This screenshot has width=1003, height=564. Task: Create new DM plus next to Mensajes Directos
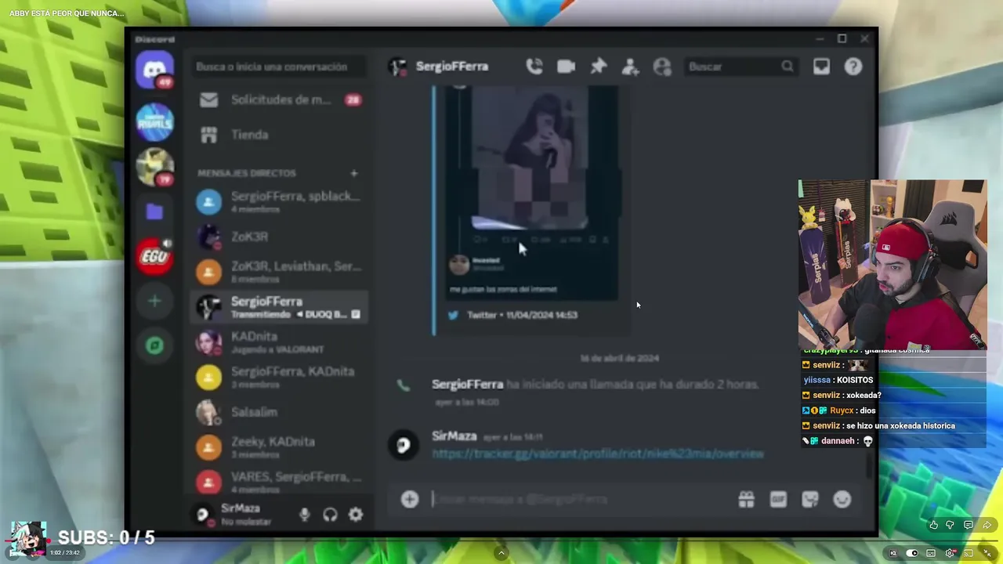click(353, 173)
